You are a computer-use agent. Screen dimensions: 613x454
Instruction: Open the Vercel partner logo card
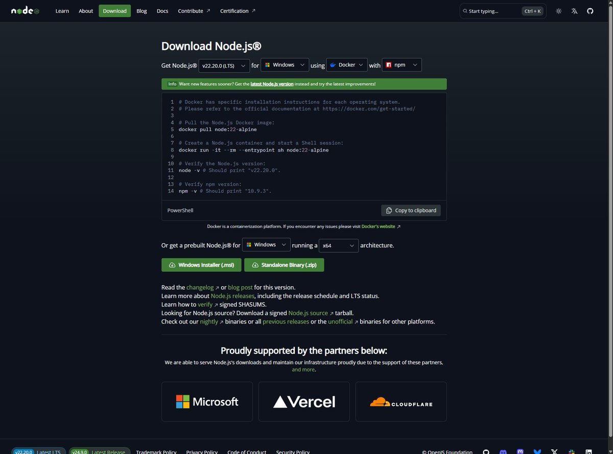click(x=304, y=401)
